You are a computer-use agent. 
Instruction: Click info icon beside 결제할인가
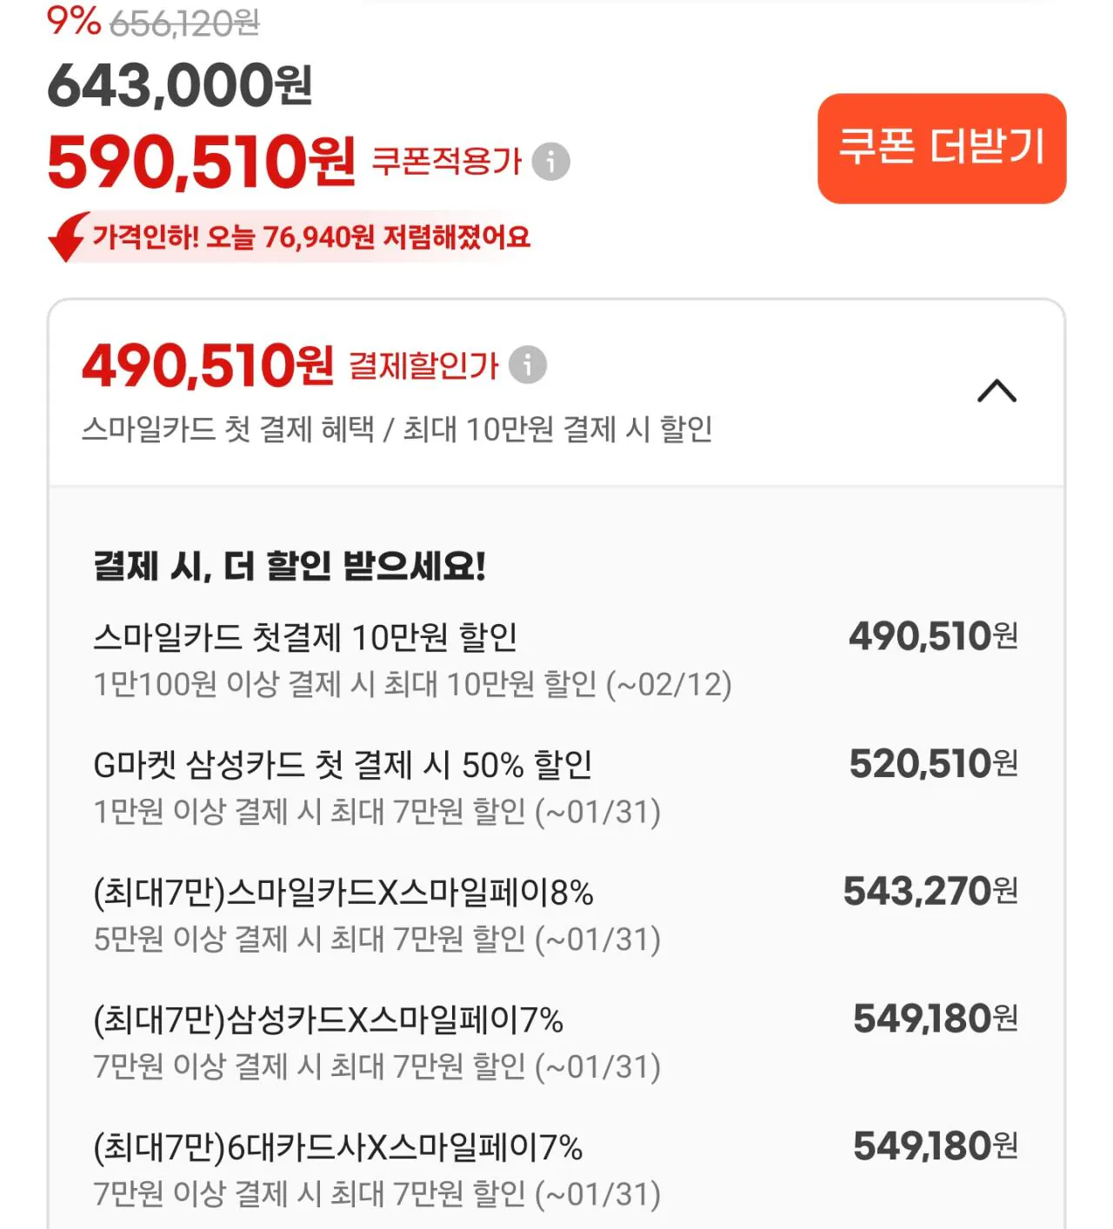point(528,365)
